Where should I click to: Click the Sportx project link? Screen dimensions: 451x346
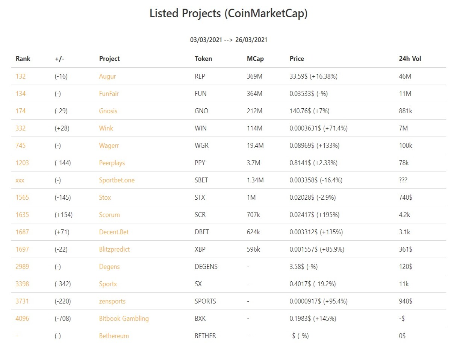pyautogui.click(x=108, y=284)
